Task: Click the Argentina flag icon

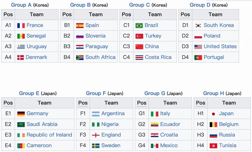Action: pos(96,114)
